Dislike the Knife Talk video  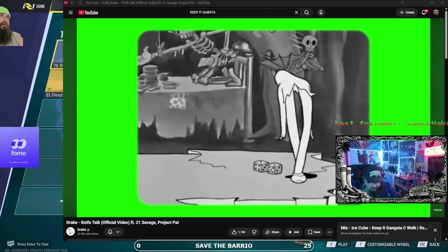pos(254,232)
